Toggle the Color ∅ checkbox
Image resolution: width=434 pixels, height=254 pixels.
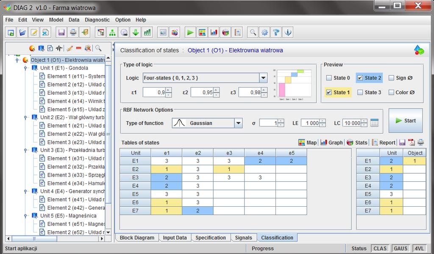tap(391, 93)
